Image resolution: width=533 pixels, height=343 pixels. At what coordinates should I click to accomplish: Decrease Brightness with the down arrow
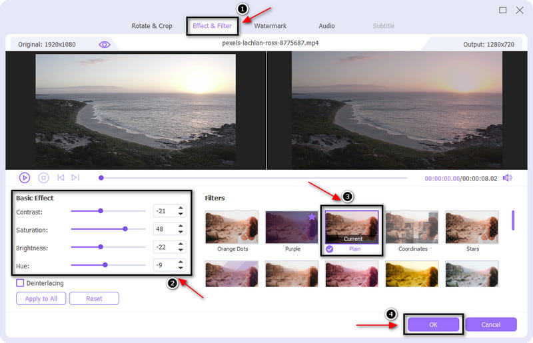click(x=181, y=250)
